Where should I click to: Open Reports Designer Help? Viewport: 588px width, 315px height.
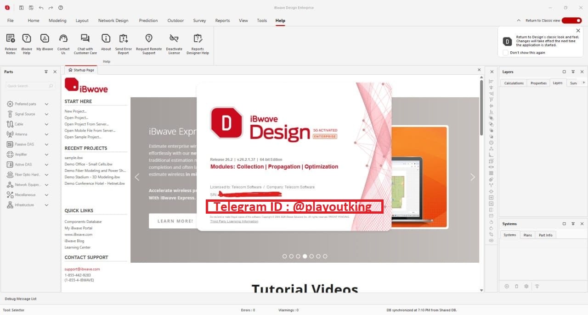click(198, 44)
